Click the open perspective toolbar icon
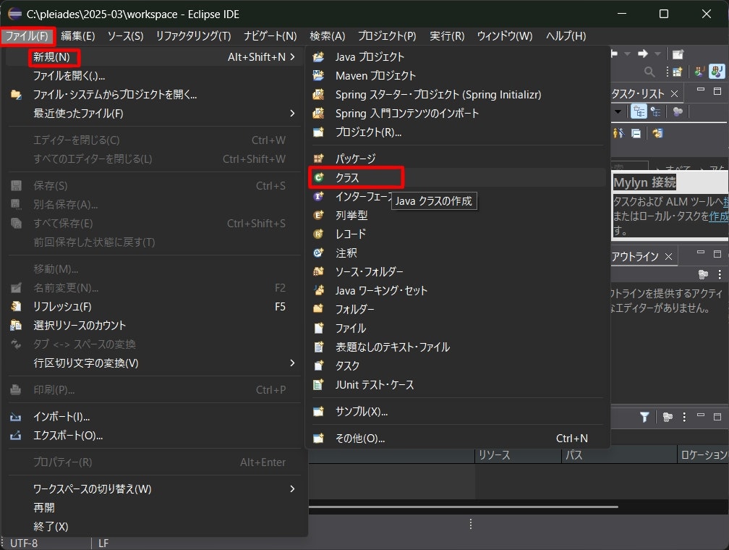Image resolution: width=729 pixels, height=550 pixels. [678, 72]
